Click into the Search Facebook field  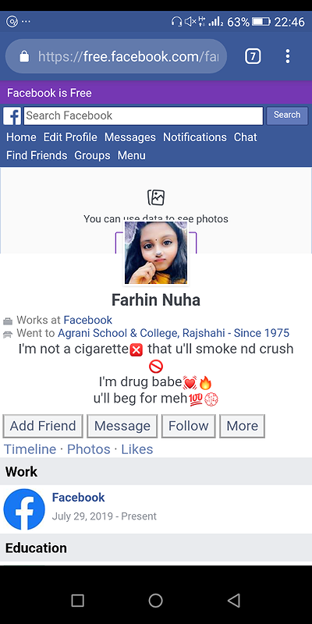click(144, 115)
